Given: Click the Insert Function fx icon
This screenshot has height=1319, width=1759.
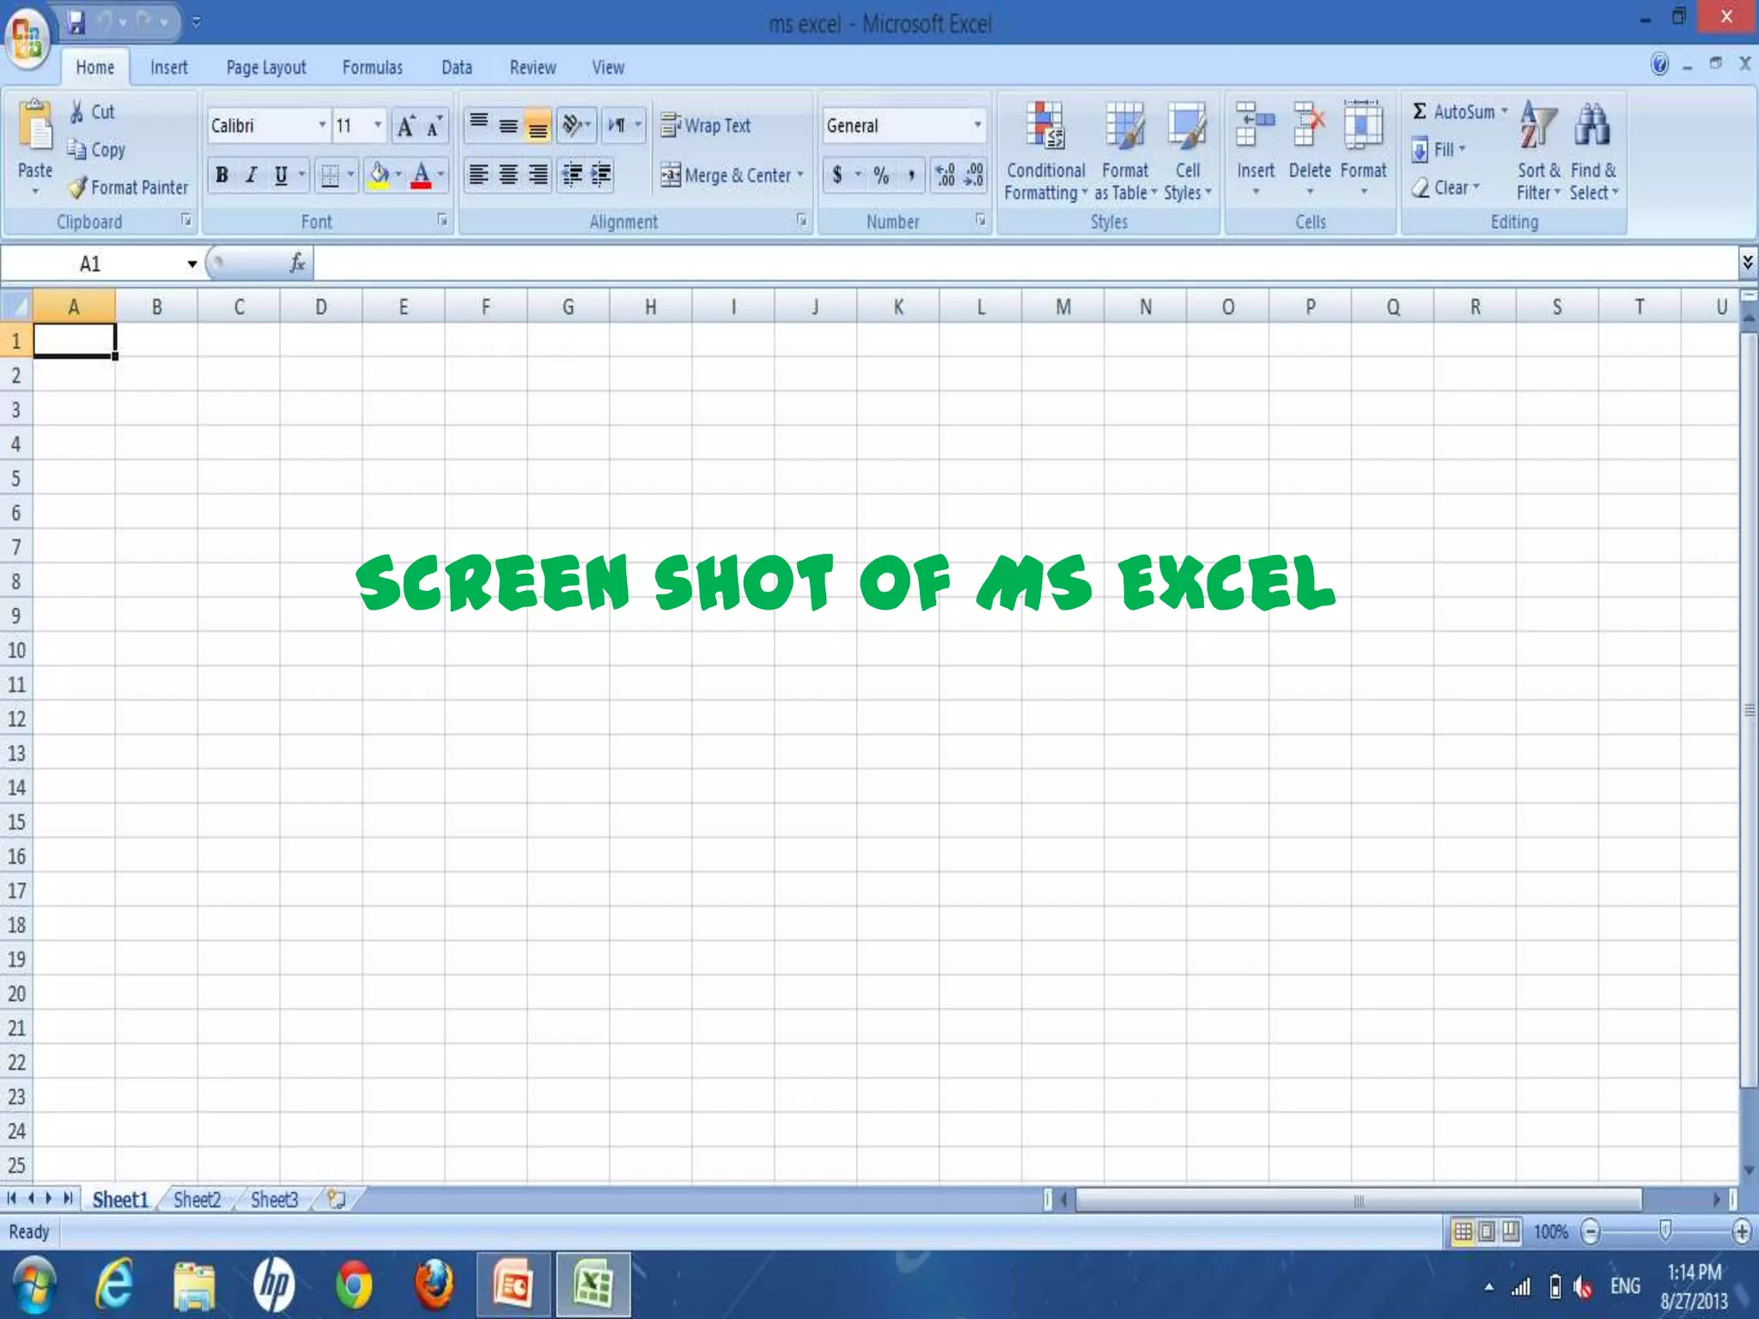Looking at the screenshot, I should point(297,263).
